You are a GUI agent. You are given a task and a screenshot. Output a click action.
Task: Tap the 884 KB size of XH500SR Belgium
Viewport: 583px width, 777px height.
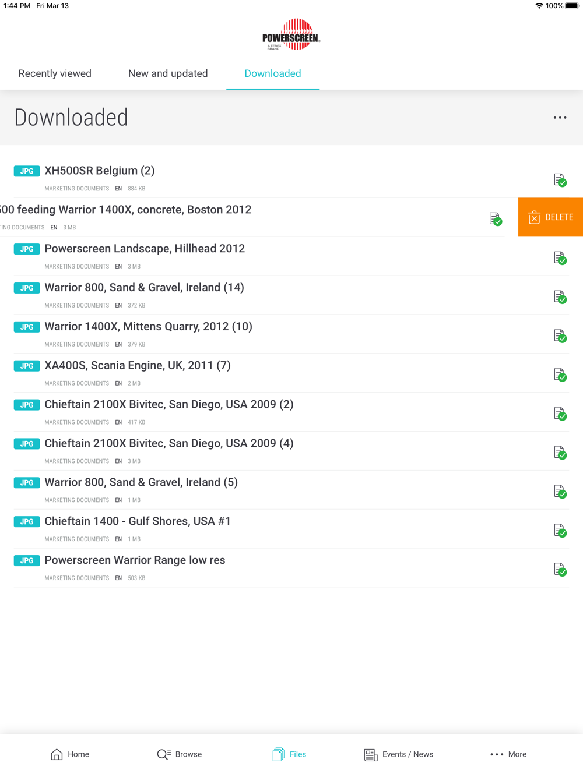(x=136, y=189)
